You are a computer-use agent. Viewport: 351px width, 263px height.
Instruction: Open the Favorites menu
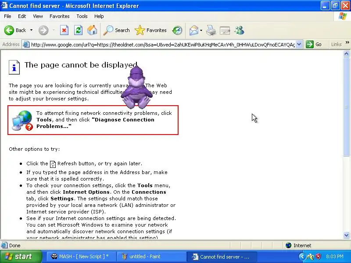(x=60, y=16)
